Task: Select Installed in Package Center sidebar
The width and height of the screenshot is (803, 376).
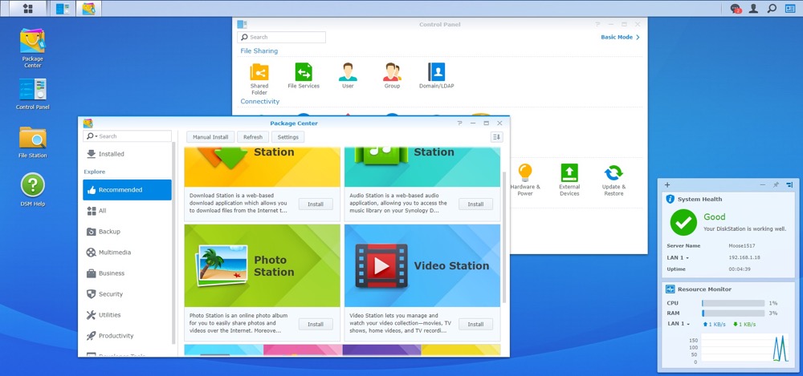Action: [127, 154]
